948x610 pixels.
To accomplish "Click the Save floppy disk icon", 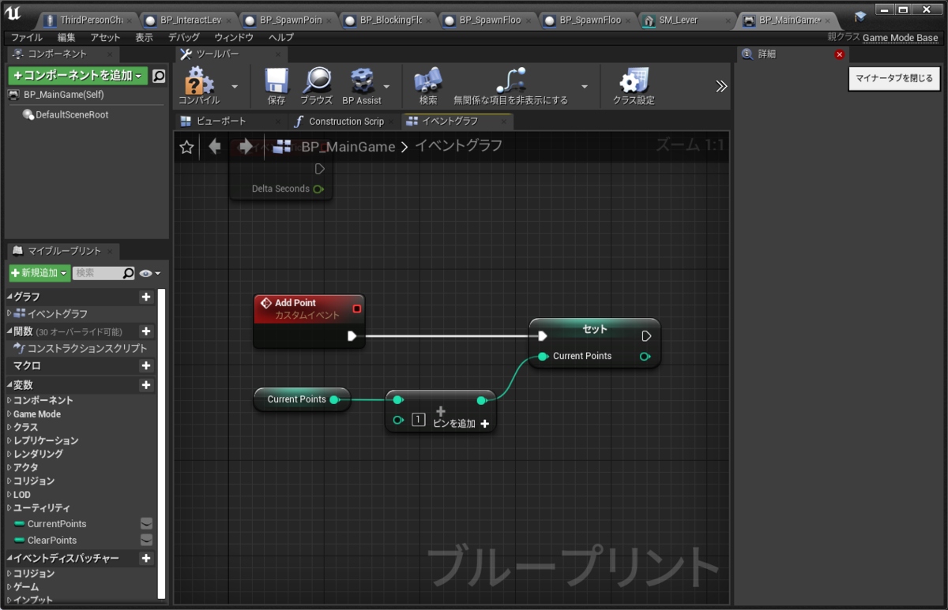I will pyautogui.click(x=276, y=82).
